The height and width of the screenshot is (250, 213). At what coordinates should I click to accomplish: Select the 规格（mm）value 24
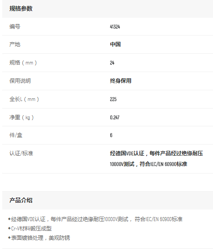(112, 63)
